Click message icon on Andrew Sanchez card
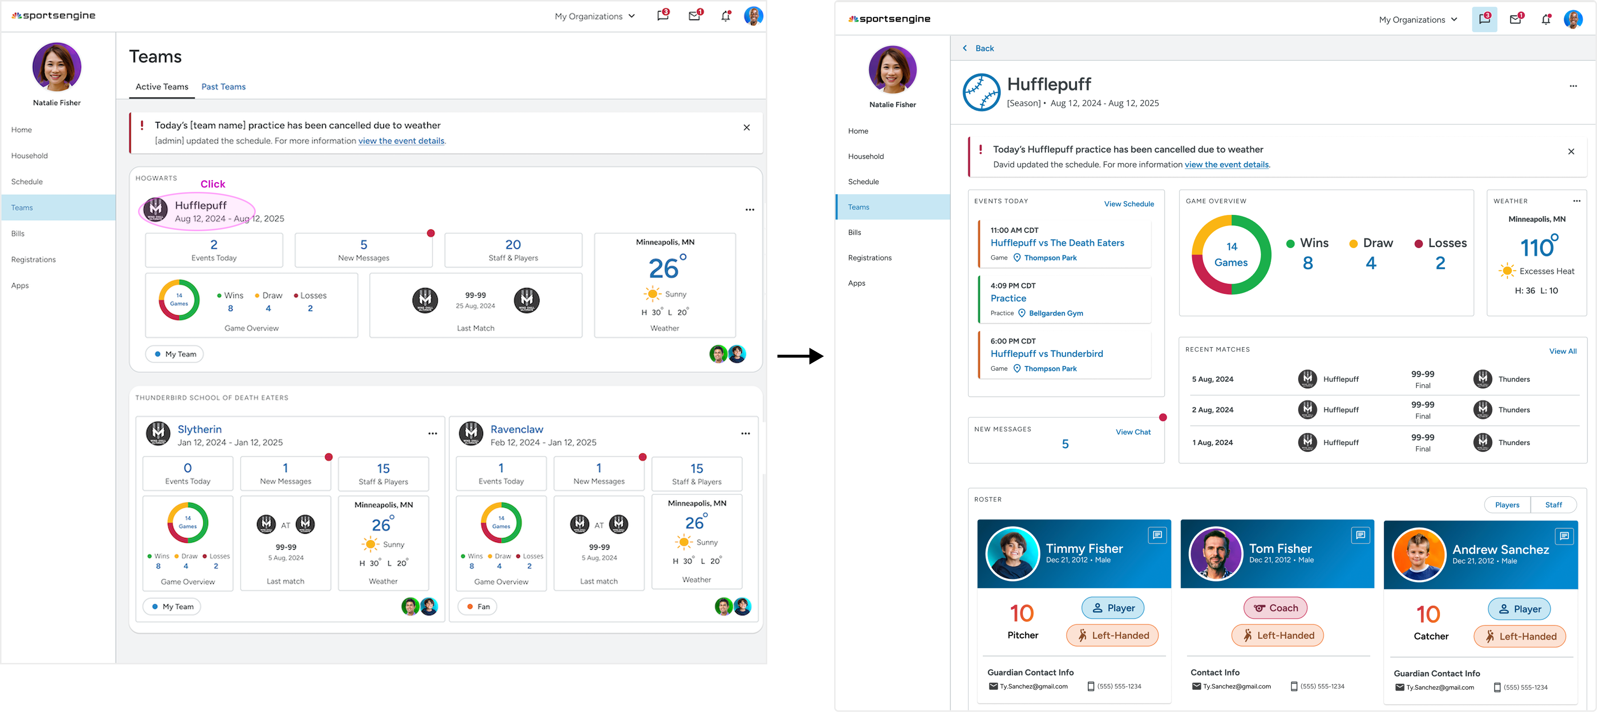 1564,535
